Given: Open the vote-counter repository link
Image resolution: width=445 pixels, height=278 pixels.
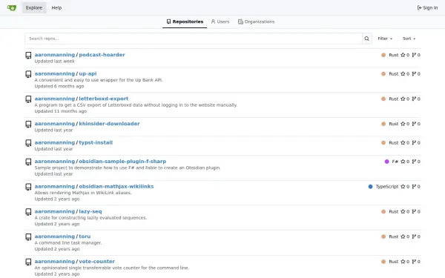Looking at the screenshot, I should point(96,261).
